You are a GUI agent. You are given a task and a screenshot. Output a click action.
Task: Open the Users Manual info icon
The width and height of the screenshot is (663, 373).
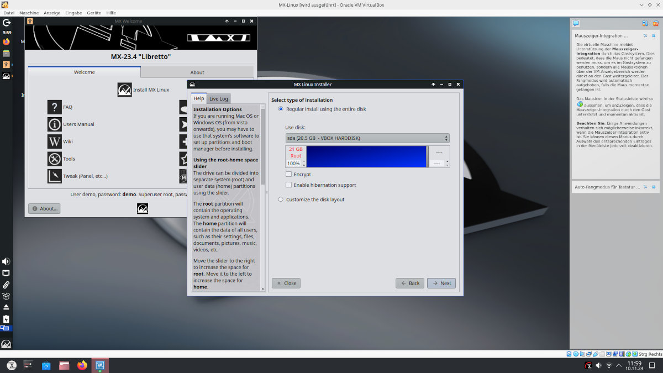[x=54, y=124]
